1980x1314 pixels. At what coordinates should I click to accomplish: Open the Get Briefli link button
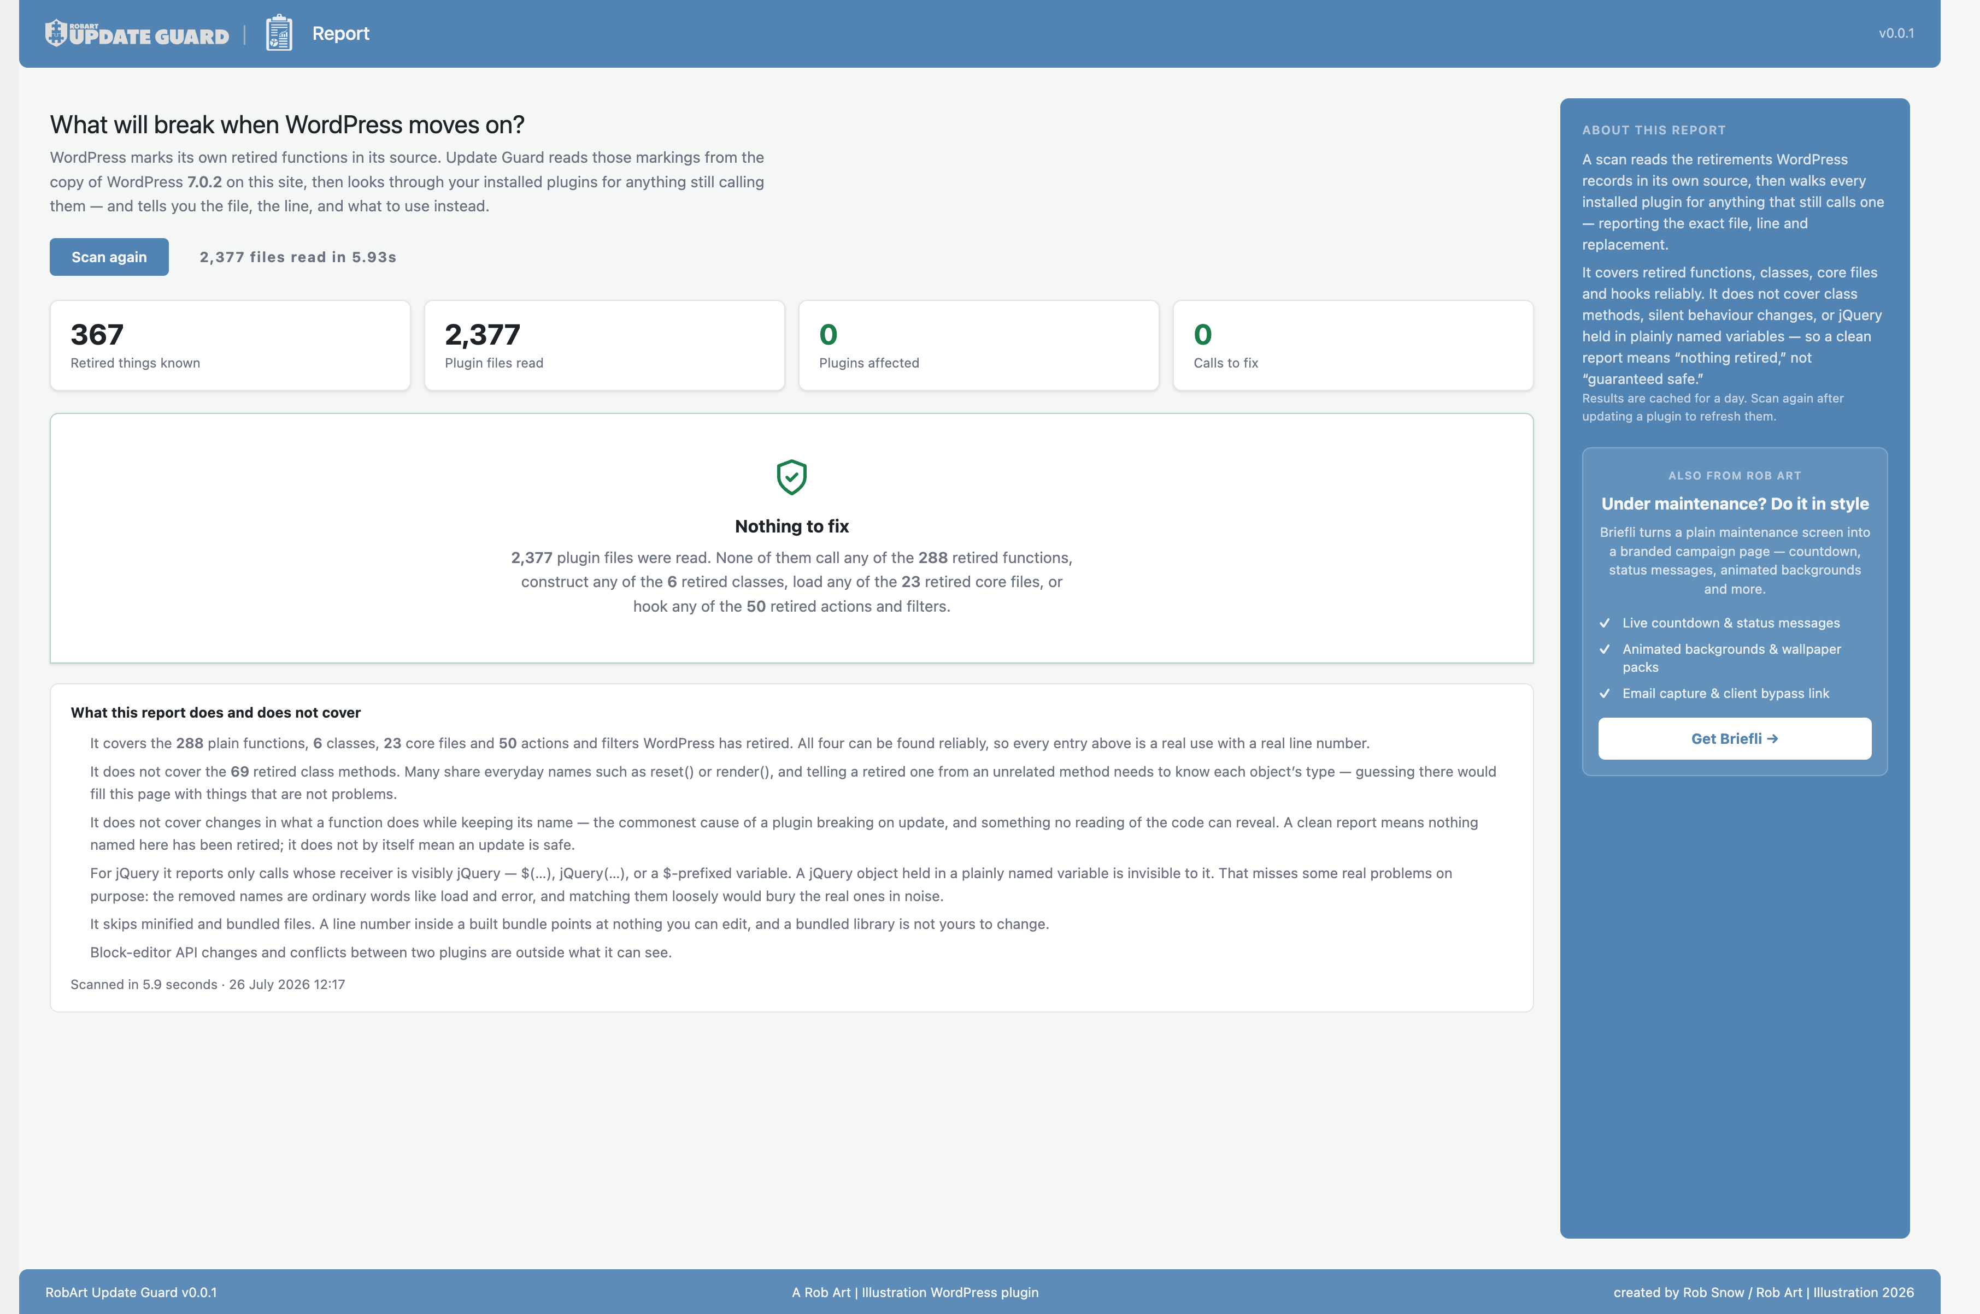(x=1734, y=738)
